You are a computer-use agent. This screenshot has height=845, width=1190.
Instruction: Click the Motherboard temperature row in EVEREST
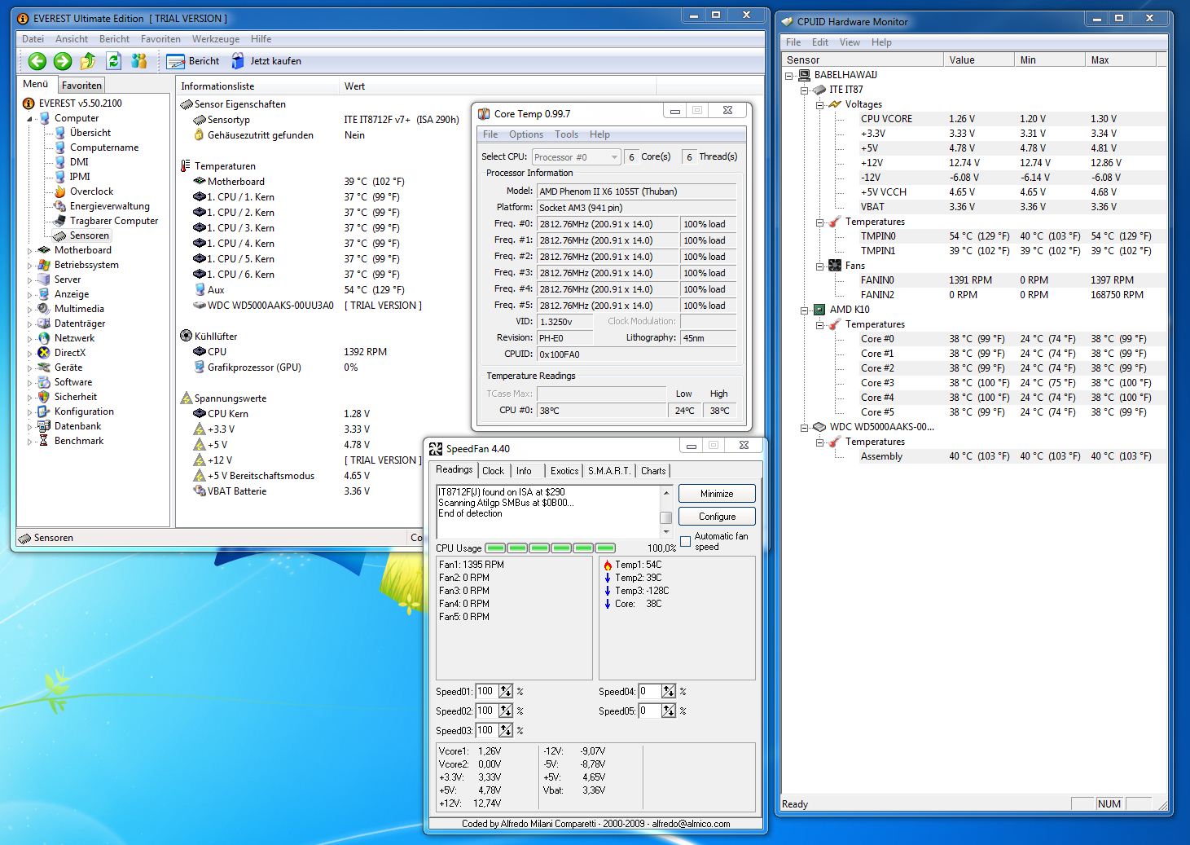tap(300, 182)
